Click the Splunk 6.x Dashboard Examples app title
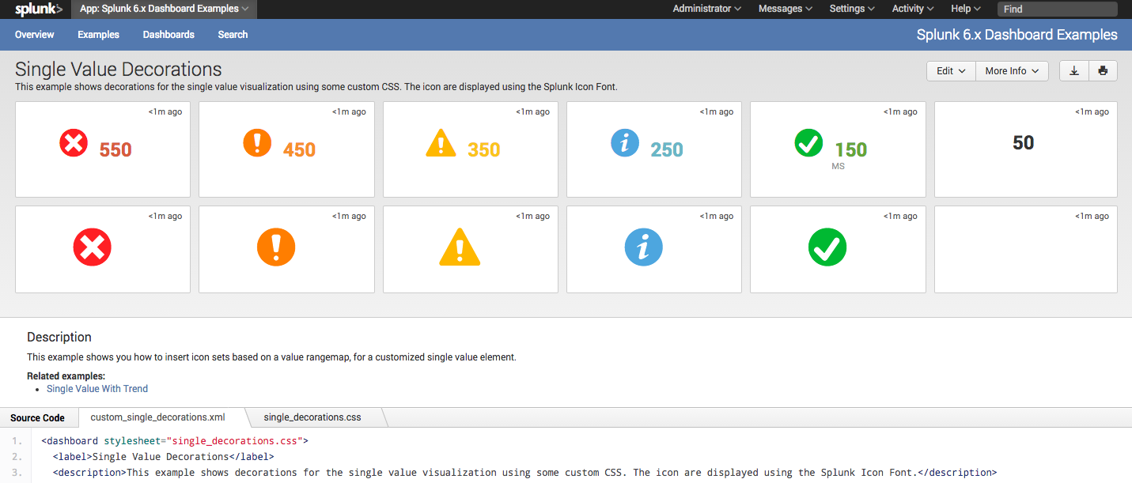Viewport: 1132px width, 483px height. click(x=1017, y=35)
